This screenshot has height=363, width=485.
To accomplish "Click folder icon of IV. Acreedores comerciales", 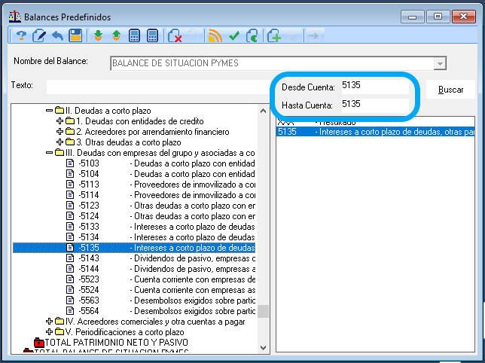I will 59,322.
